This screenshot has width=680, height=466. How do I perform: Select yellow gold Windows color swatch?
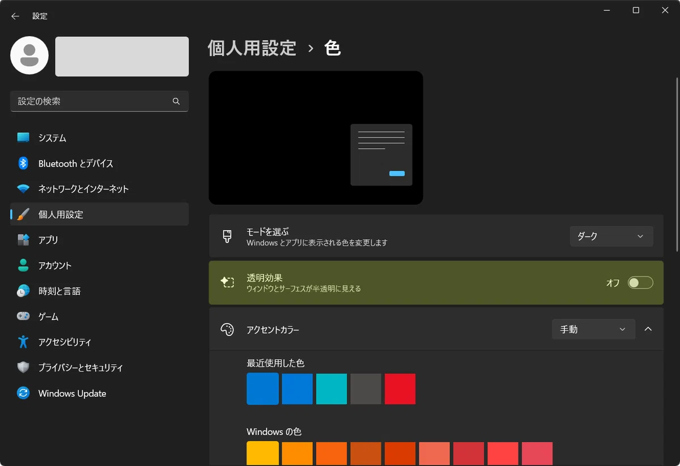click(263, 454)
